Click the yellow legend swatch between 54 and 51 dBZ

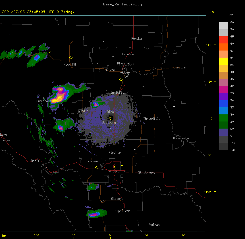point(223,61)
